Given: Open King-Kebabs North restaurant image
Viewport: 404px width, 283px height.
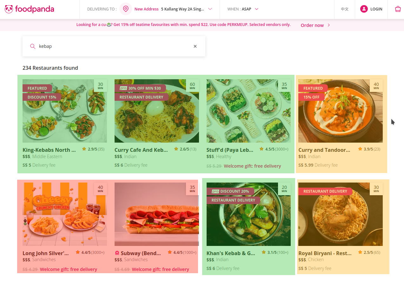Looking at the screenshot, I should point(65,111).
